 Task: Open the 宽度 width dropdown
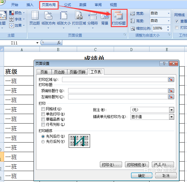[x=169, y=13]
